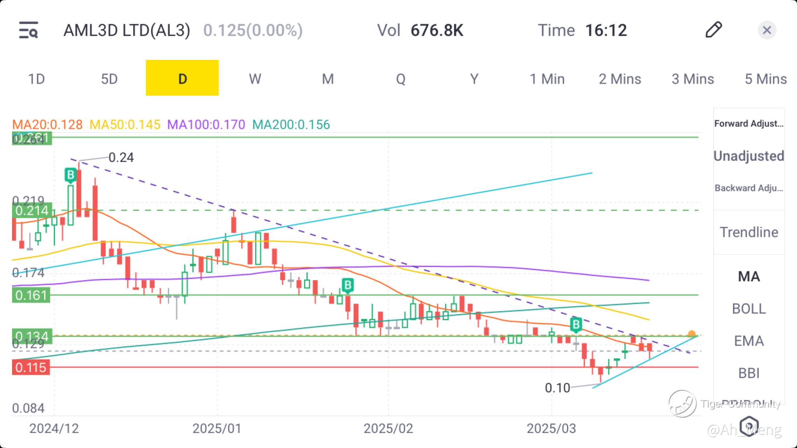
Task: Tap the MA20 value in the legend
Action: 47,124
